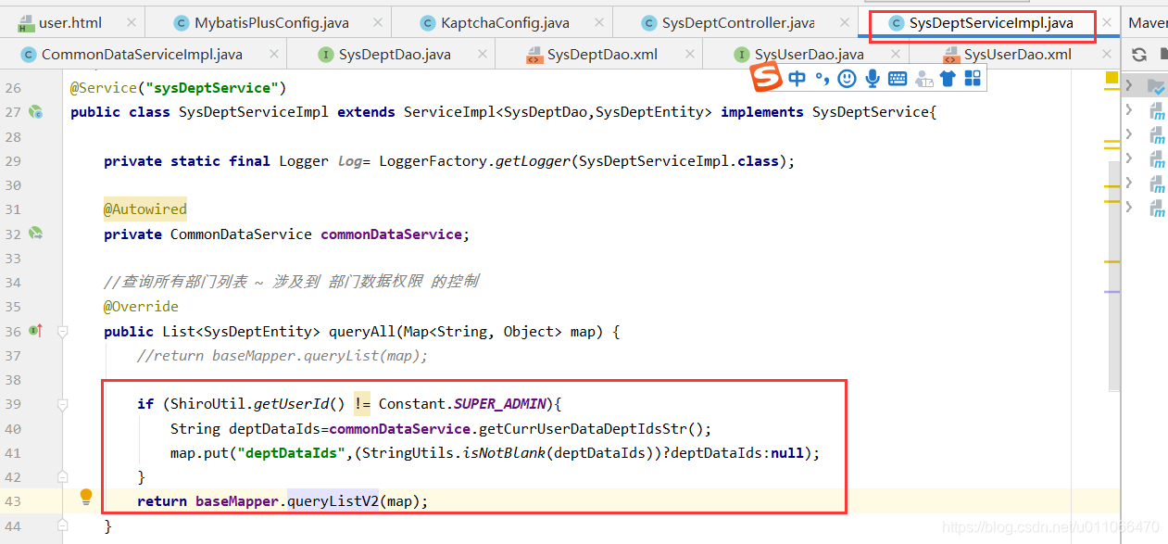Viewport: 1168px width, 544px height.
Task: Click autowired dependency gutter icon on line 32
Action: (35, 234)
